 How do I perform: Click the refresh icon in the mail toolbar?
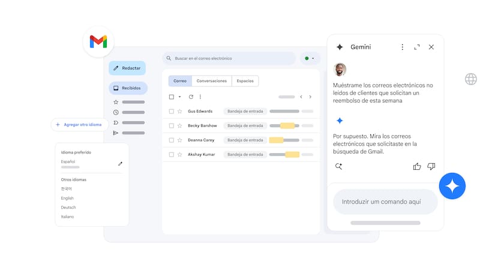click(191, 97)
